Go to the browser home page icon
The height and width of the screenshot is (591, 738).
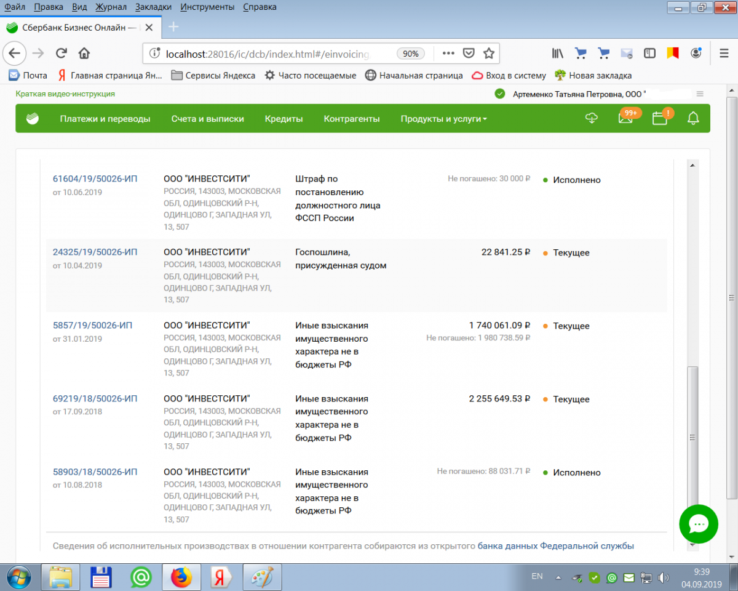point(84,54)
